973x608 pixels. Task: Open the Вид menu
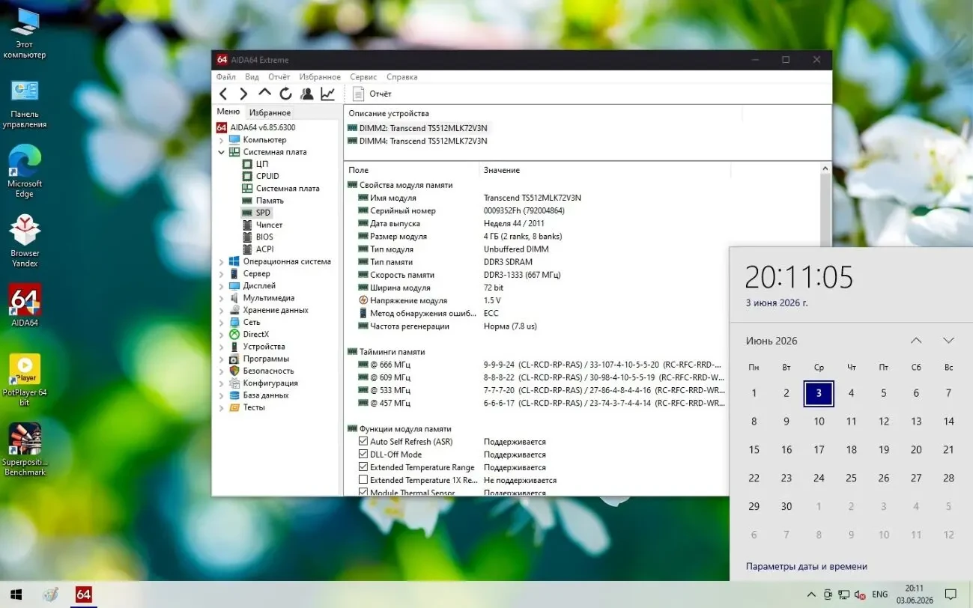tap(252, 77)
